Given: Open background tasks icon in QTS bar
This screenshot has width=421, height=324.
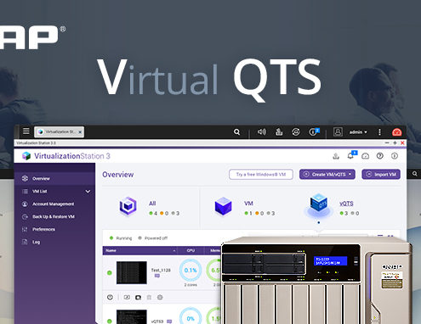Looking at the screenshot, I should pos(279,131).
